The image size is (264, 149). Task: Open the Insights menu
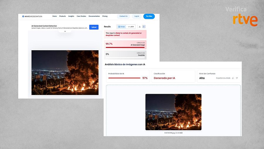pyautogui.click(x=71, y=16)
